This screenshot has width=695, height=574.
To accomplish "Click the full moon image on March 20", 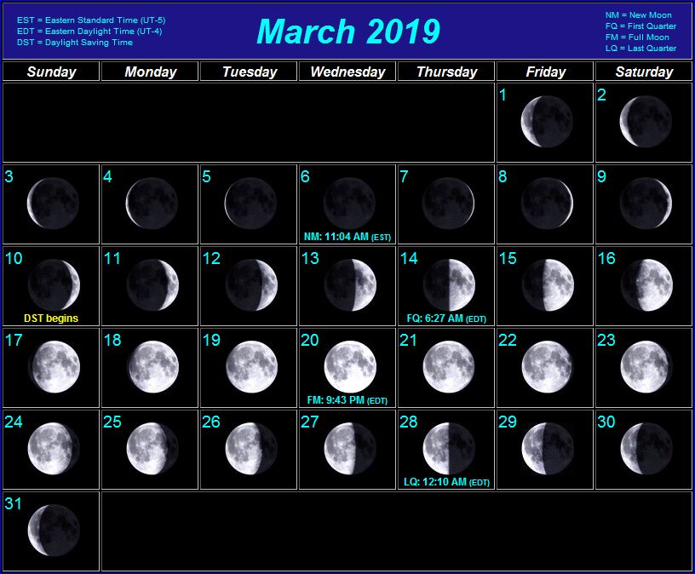I will (349, 366).
